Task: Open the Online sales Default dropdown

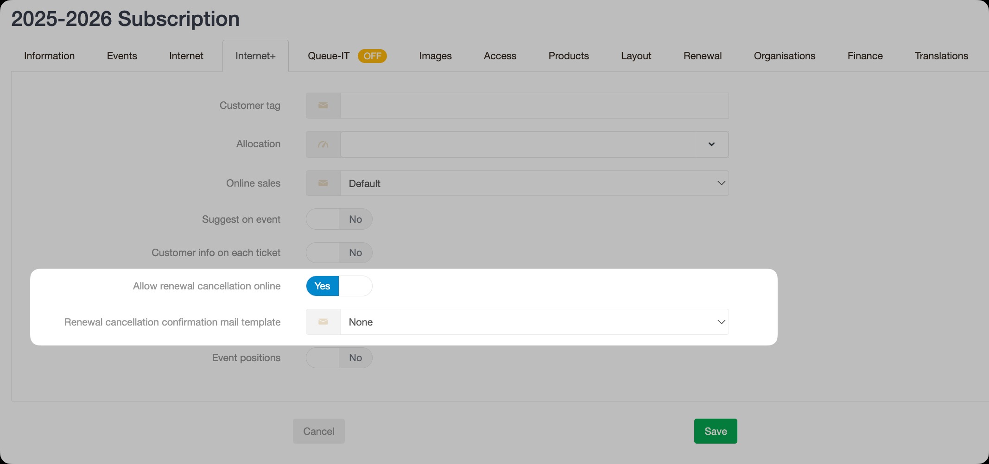Action: click(534, 183)
